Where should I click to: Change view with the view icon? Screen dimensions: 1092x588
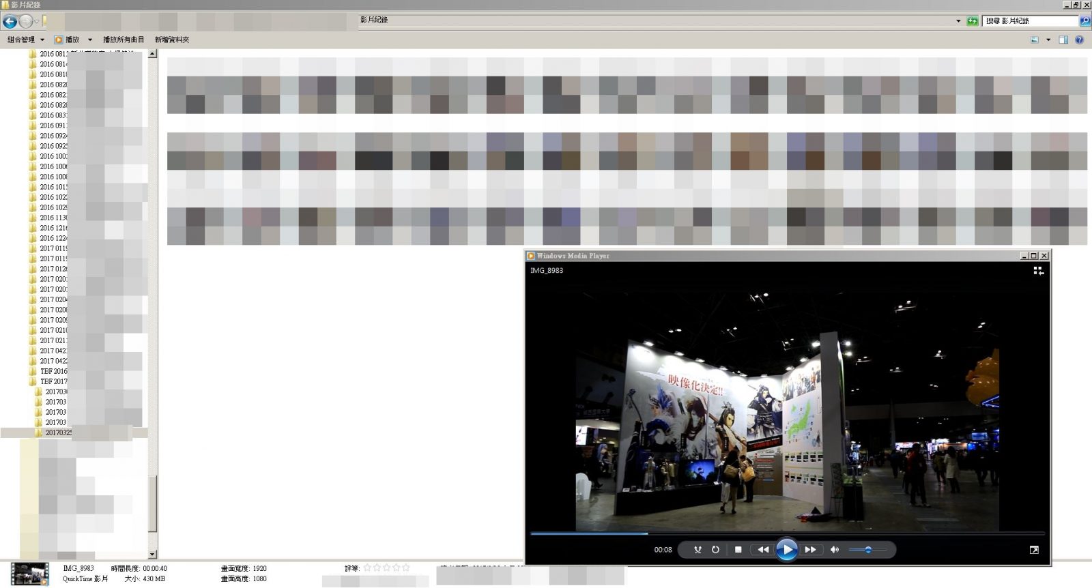click(1035, 40)
